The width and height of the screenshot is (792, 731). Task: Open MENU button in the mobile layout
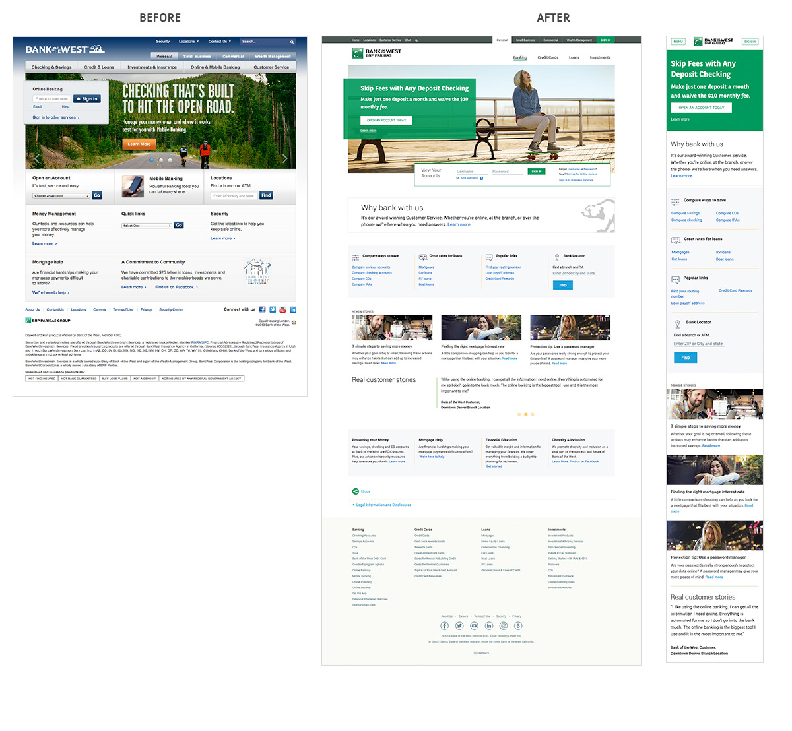[678, 42]
